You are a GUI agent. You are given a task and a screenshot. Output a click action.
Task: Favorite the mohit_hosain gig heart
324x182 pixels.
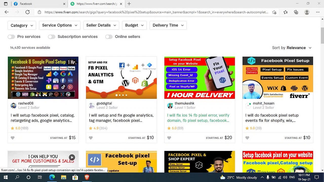coord(247,138)
